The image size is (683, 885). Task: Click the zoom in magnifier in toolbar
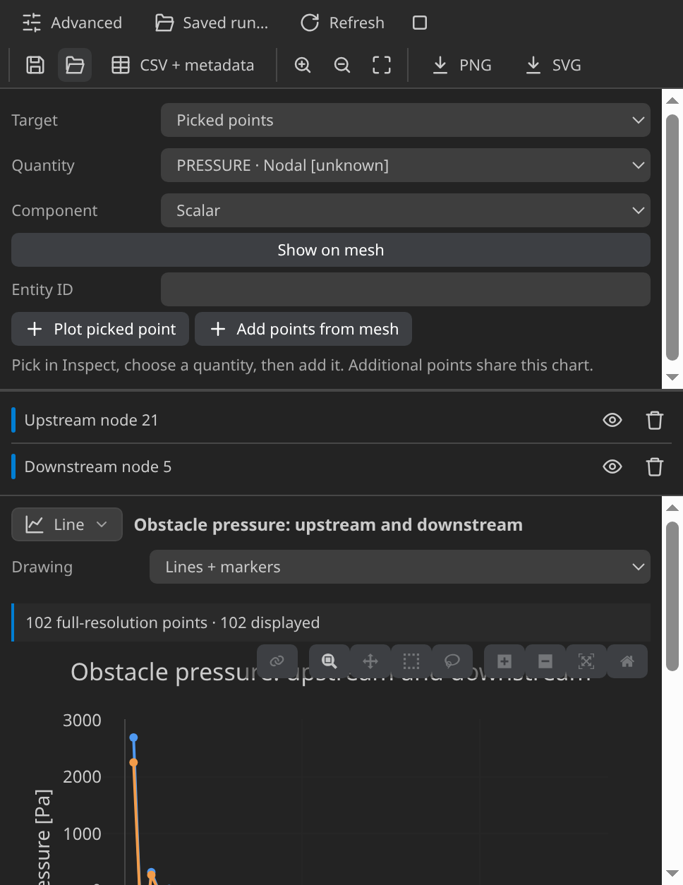point(303,65)
